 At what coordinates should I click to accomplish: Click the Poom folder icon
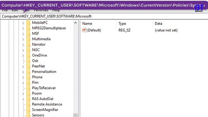(28, 93)
